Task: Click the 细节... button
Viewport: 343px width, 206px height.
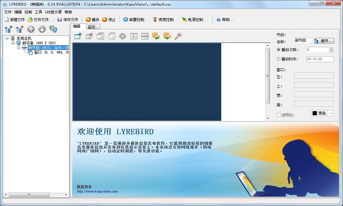Action: (324, 41)
